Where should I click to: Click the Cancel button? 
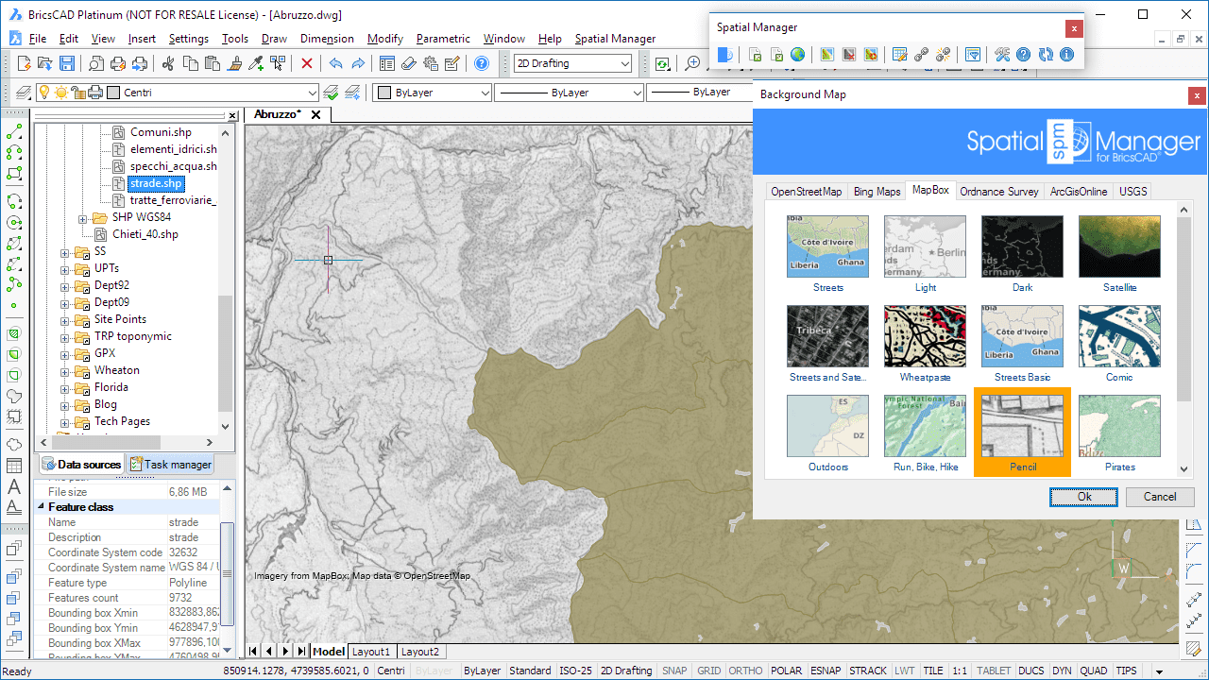1160,497
